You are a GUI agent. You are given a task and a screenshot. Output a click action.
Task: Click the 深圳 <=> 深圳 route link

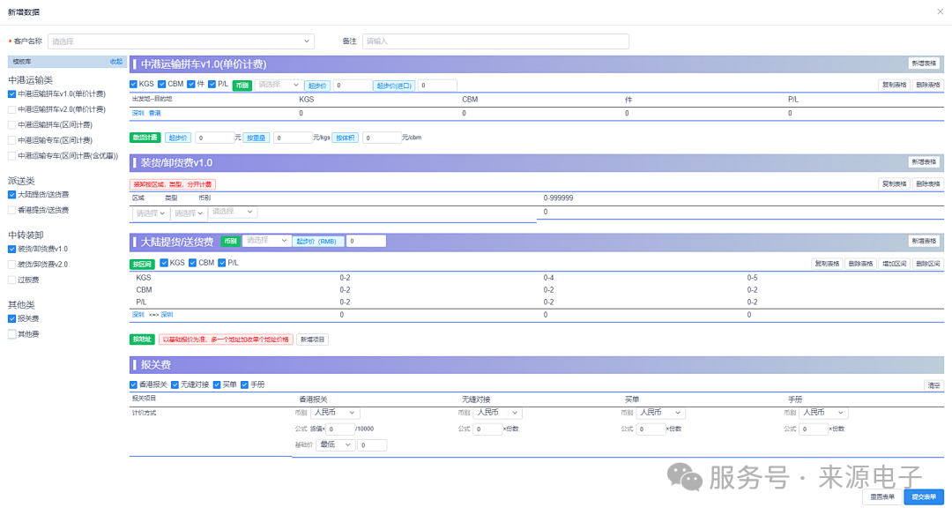point(152,315)
